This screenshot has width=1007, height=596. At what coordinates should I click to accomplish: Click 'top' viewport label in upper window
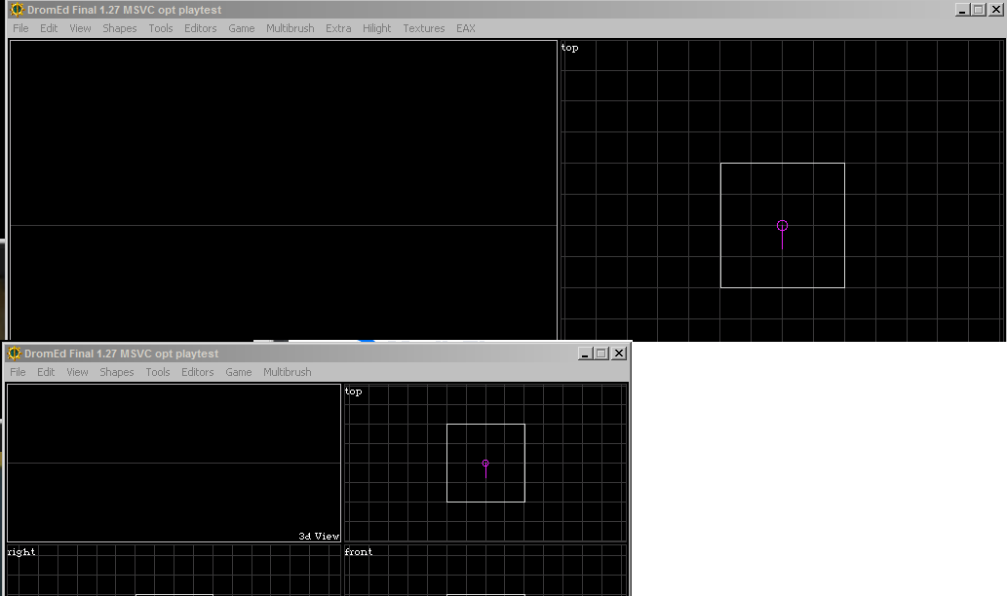point(569,48)
